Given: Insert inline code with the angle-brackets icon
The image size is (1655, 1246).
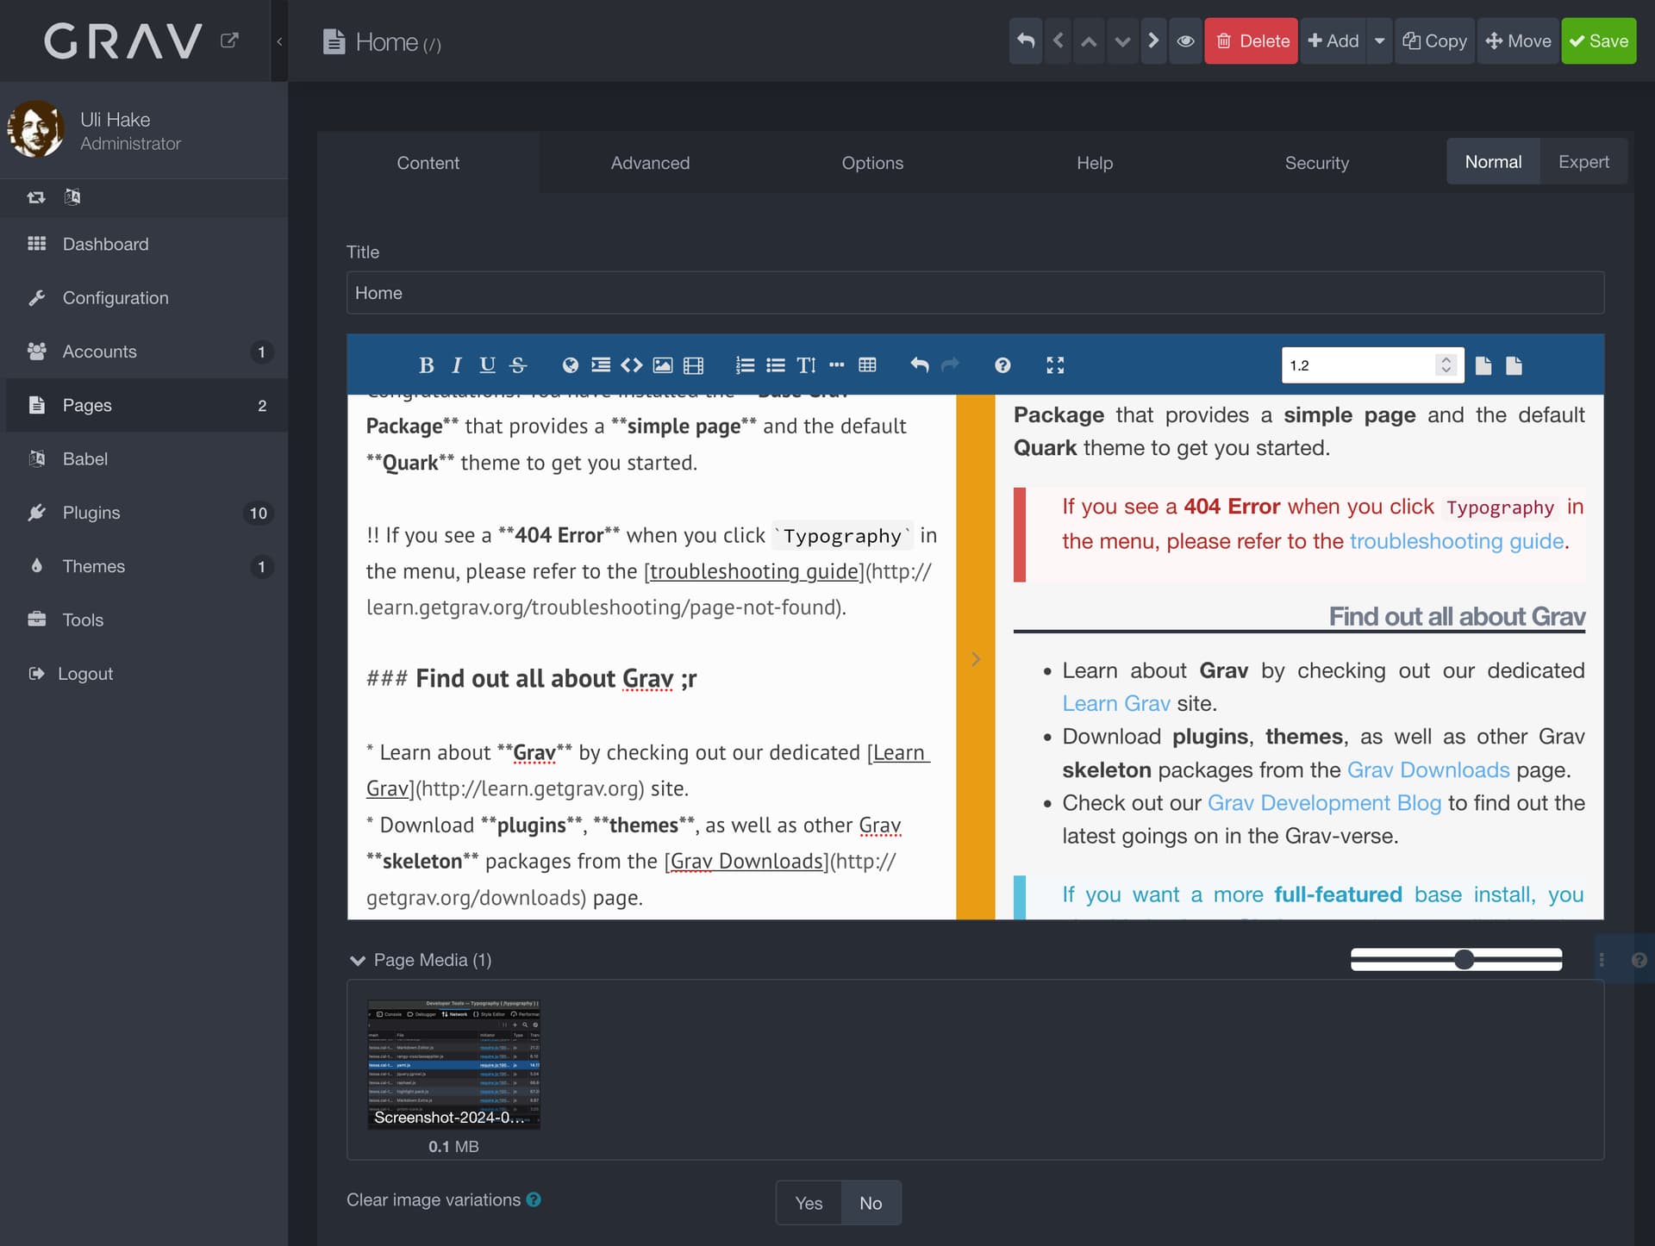Looking at the screenshot, I should 632,365.
